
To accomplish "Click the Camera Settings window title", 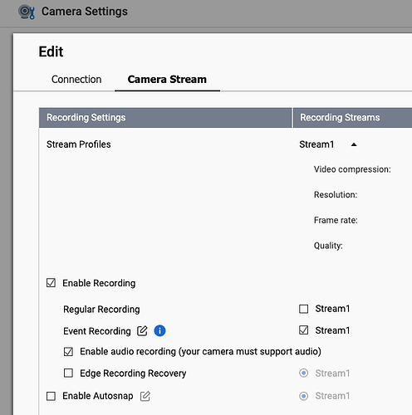I will (x=85, y=12).
